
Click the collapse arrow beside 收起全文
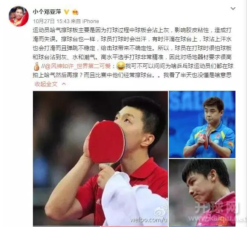pos(64,84)
